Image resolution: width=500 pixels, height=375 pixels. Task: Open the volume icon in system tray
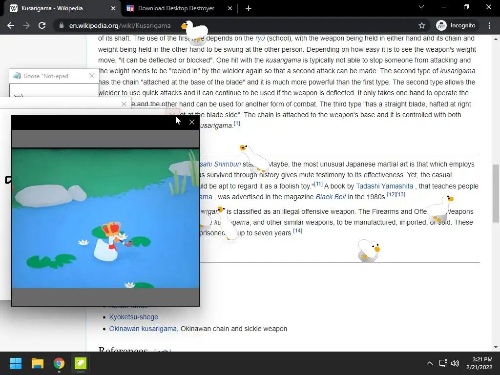coord(455,363)
